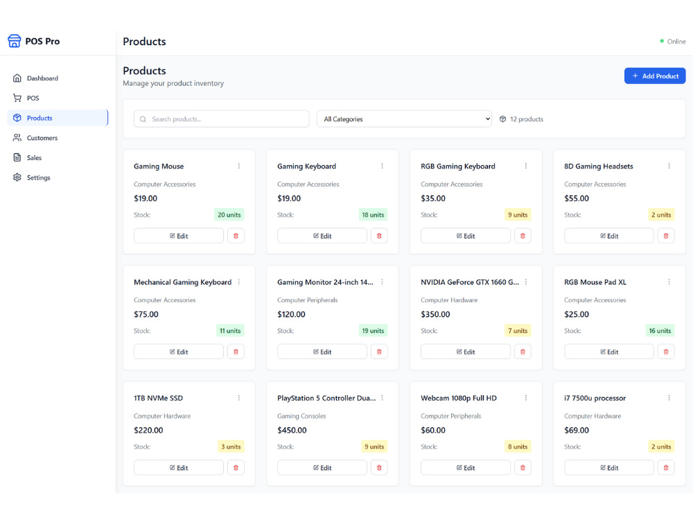Delete the Gaming Mouse product
693x520 pixels.
pos(236,236)
